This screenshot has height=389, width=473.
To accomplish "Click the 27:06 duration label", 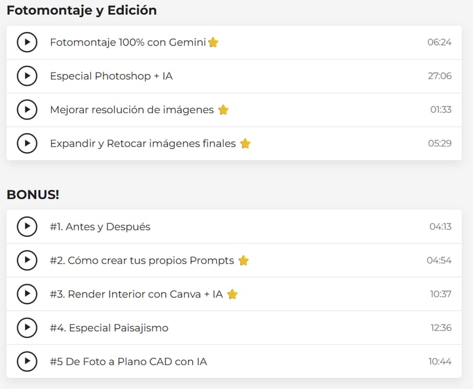I will tap(440, 76).
